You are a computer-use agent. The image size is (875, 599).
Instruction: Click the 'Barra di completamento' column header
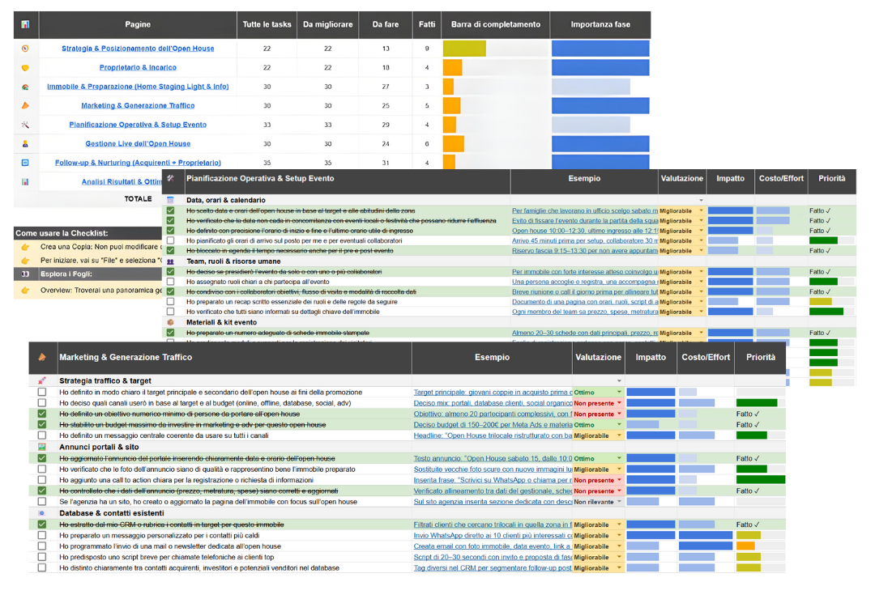coord(495,24)
